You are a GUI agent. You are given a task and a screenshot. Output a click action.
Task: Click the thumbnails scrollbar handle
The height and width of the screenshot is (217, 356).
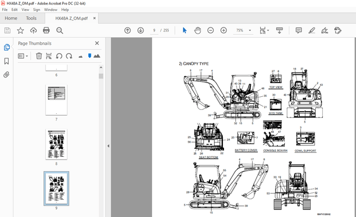[x=101, y=76]
